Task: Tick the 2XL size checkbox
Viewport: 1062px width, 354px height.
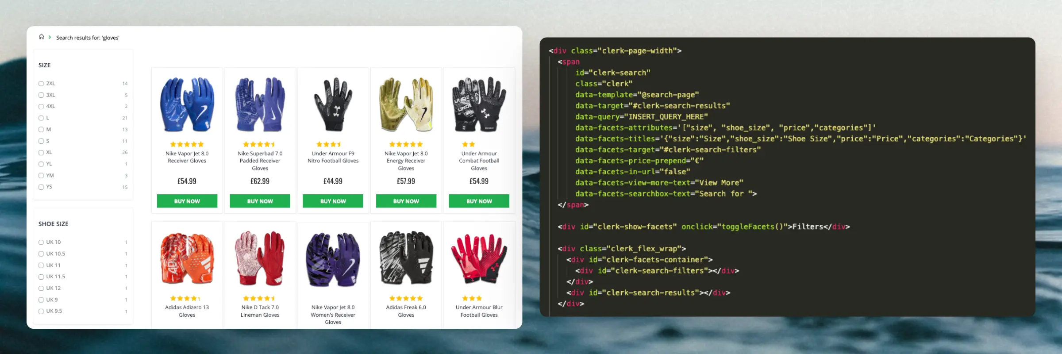Action: pos(41,84)
